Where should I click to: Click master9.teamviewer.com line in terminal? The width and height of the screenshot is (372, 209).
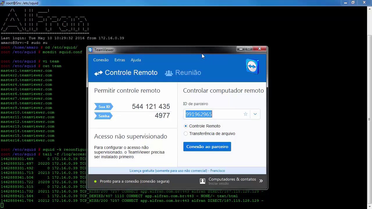pos(26,108)
